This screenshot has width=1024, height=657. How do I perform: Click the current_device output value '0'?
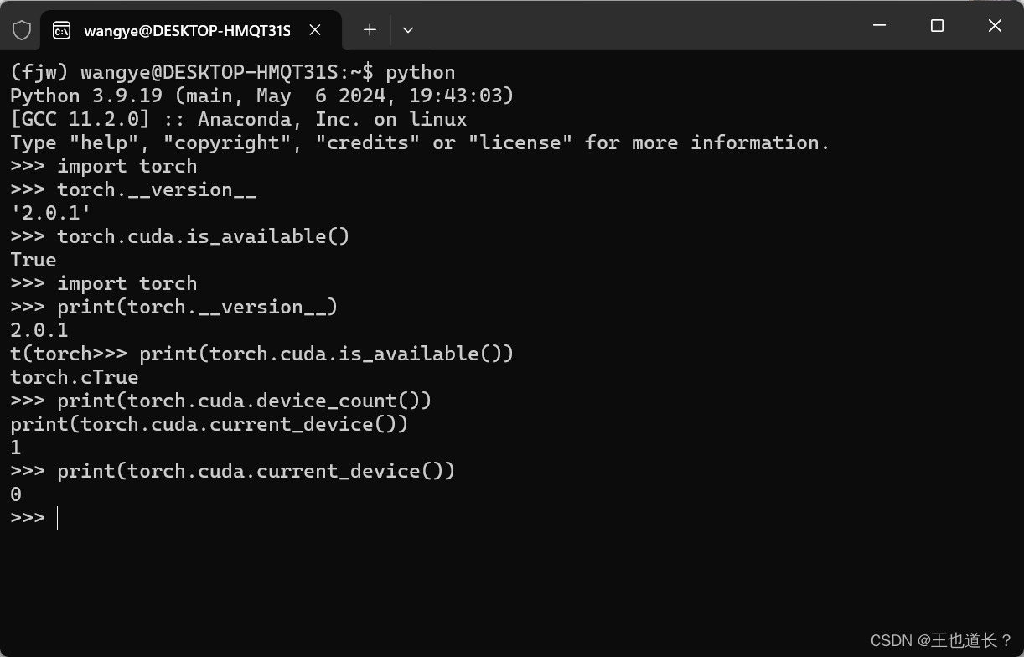(14, 494)
